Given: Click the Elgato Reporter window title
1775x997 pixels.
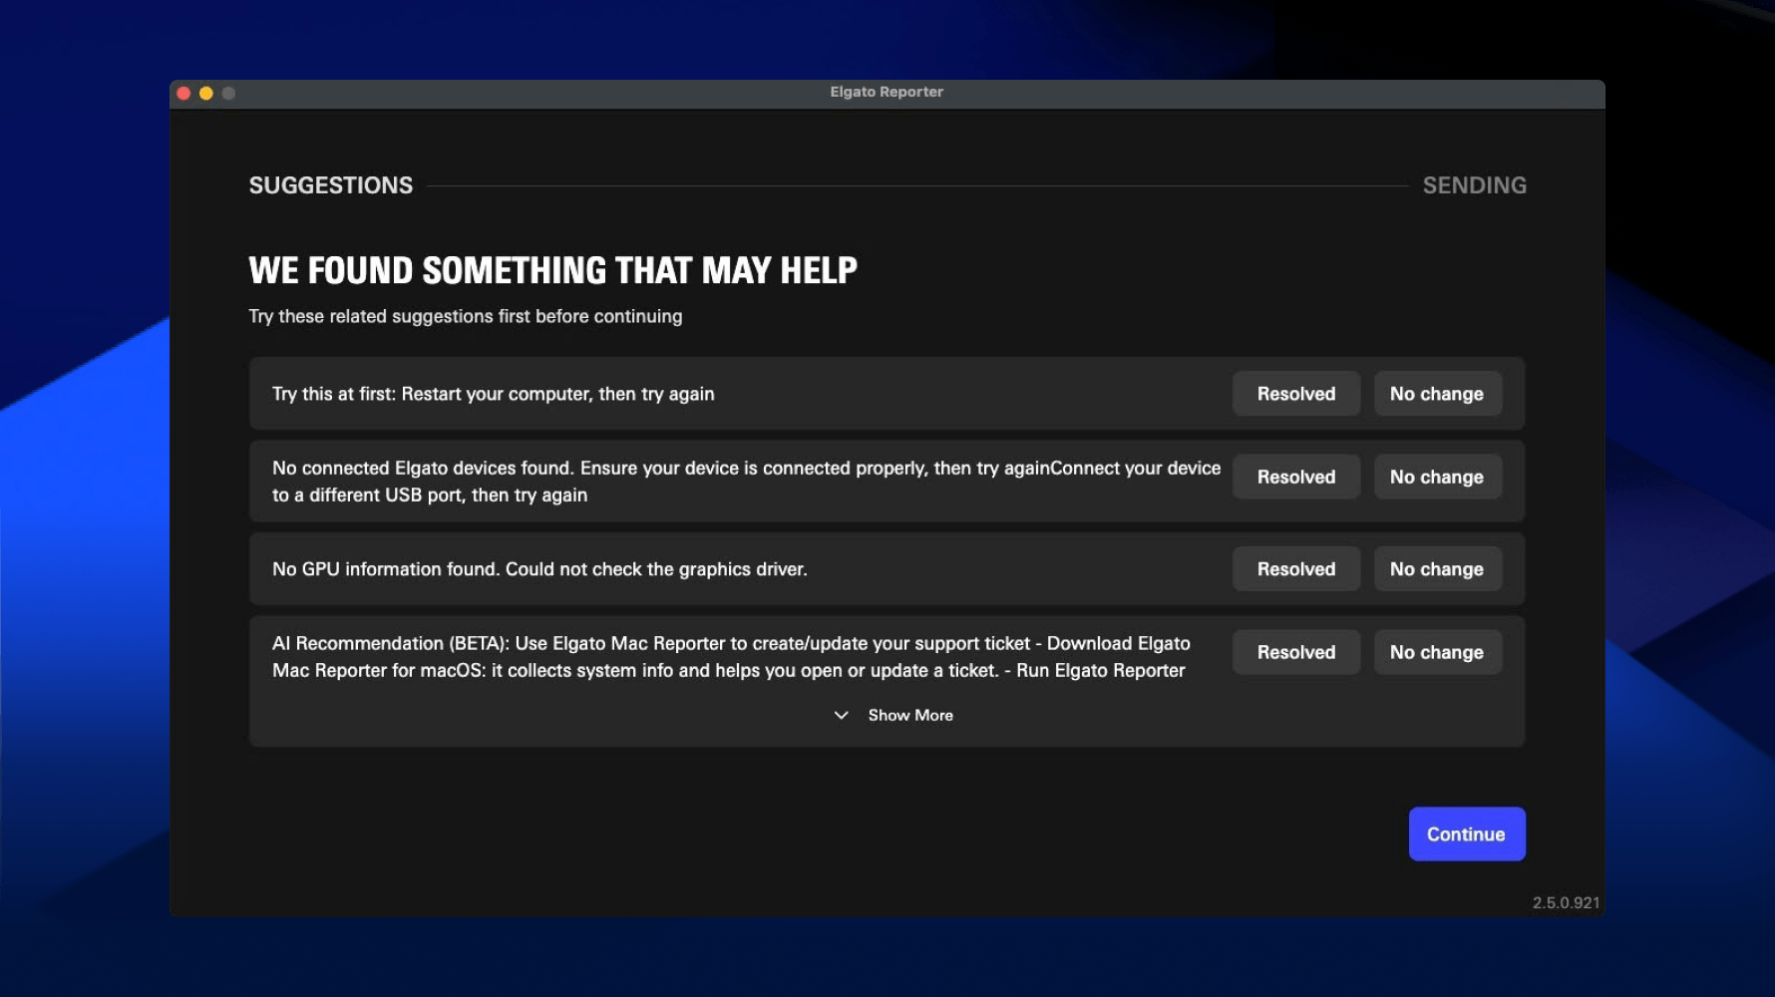Looking at the screenshot, I should pyautogui.click(x=887, y=92).
